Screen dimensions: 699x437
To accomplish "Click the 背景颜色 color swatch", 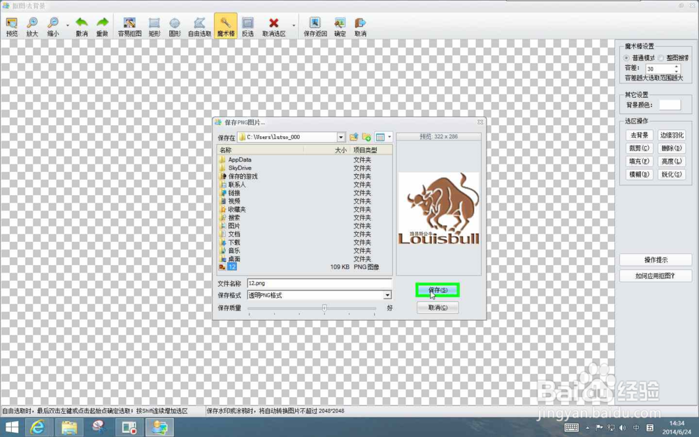I will (670, 105).
